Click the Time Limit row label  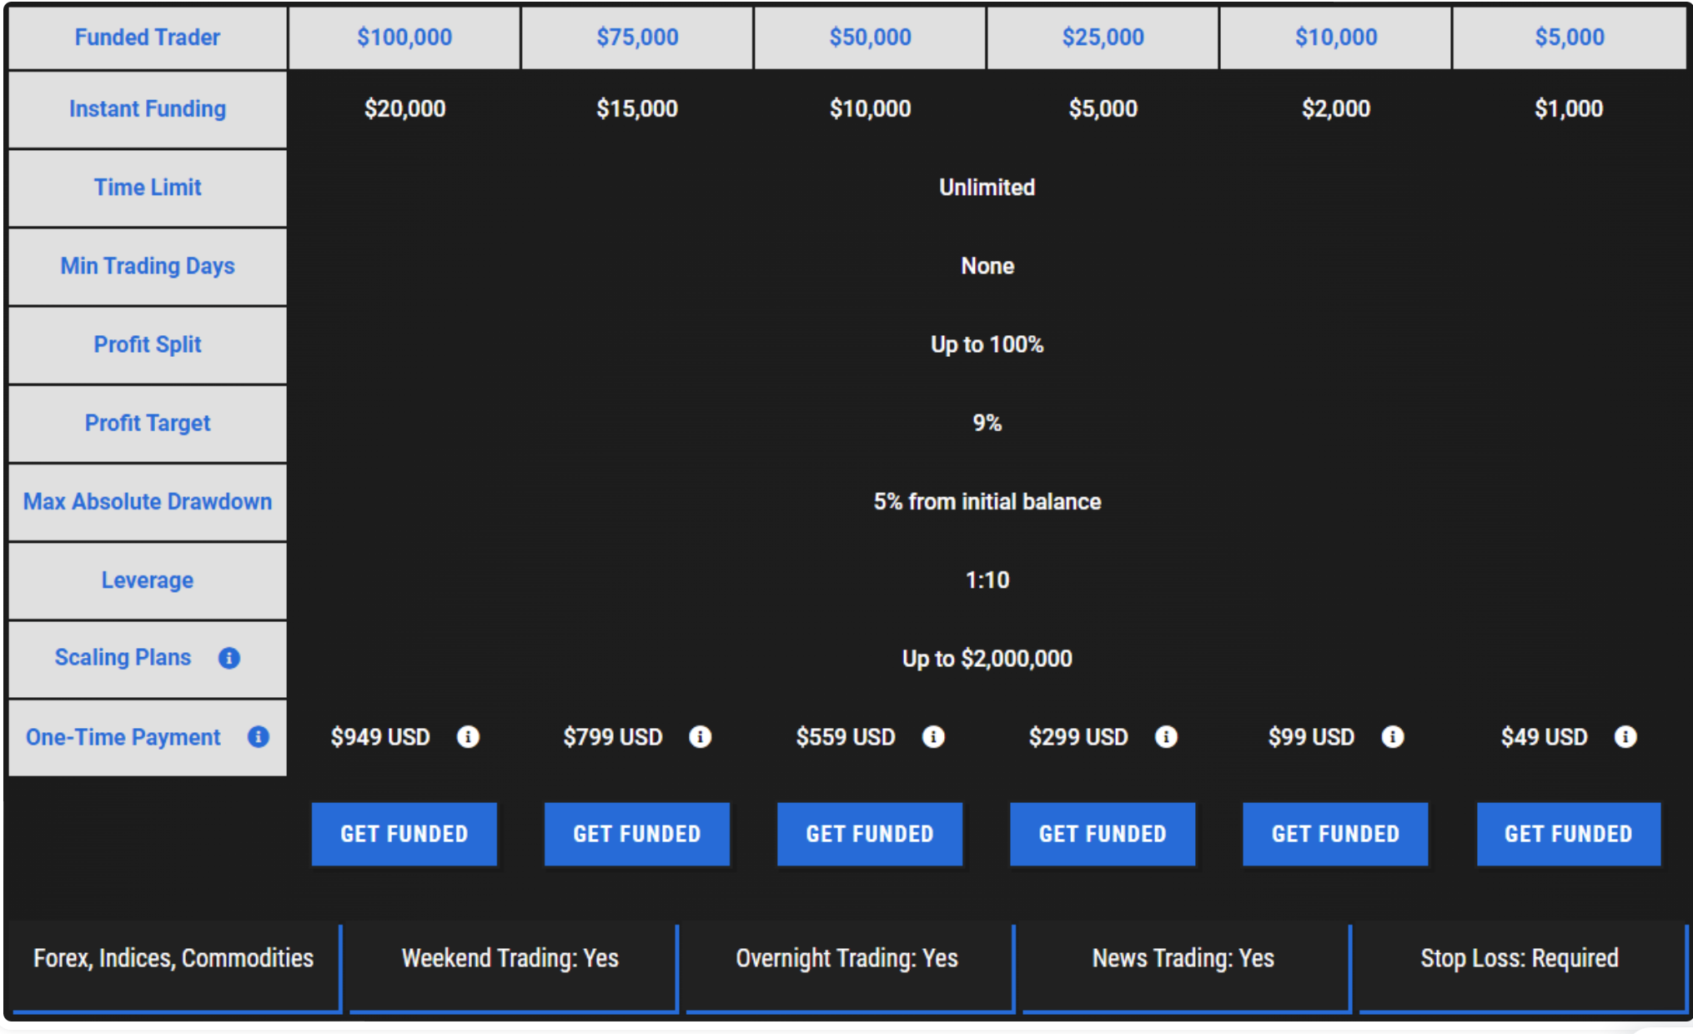[x=148, y=188]
